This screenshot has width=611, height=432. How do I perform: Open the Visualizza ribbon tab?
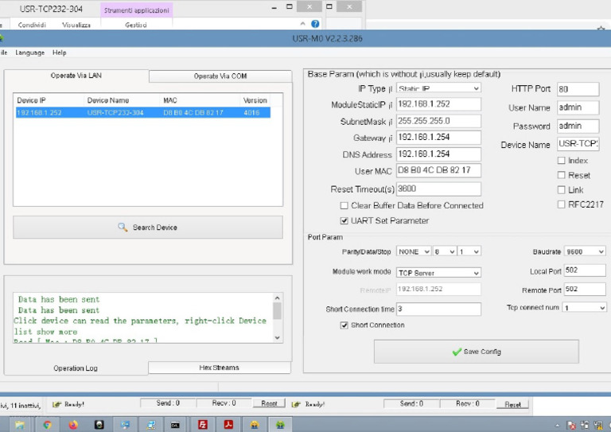pos(76,25)
